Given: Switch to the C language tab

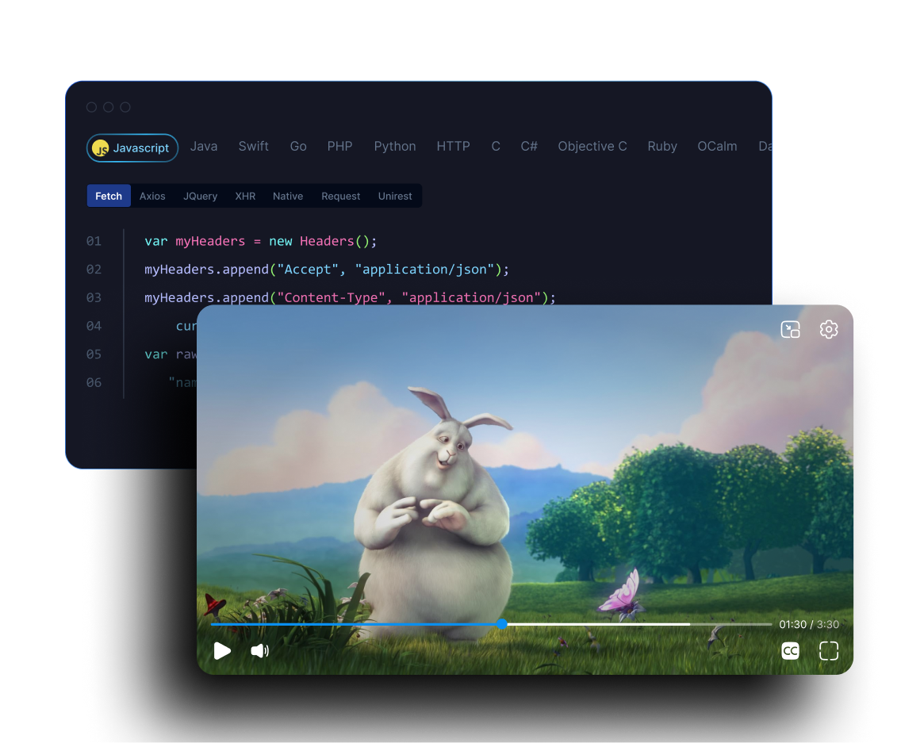Looking at the screenshot, I should click(x=496, y=147).
